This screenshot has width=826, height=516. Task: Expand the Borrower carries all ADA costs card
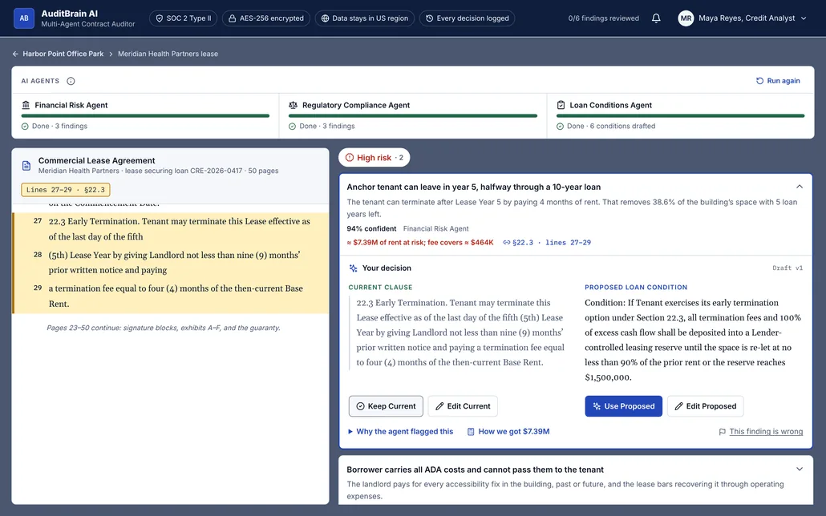[799, 470]
